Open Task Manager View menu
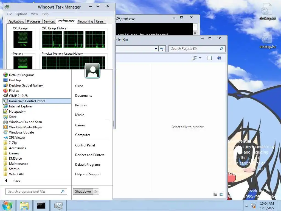281x211 pixels. coord(34,14)
